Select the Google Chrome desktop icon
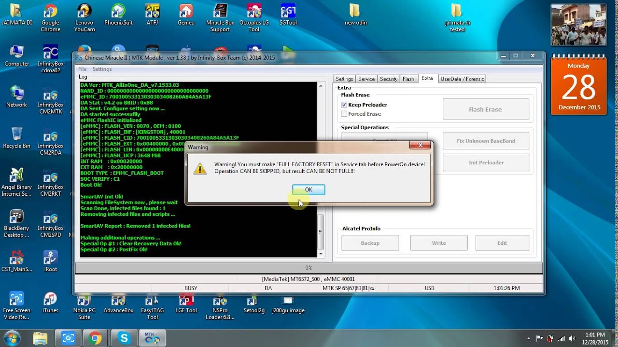The image size is (618, 347). (50, 18)
